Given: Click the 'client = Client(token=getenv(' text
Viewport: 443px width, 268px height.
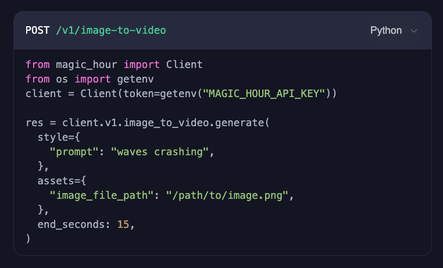Looking at the screenshot, I should coord(114,94).
